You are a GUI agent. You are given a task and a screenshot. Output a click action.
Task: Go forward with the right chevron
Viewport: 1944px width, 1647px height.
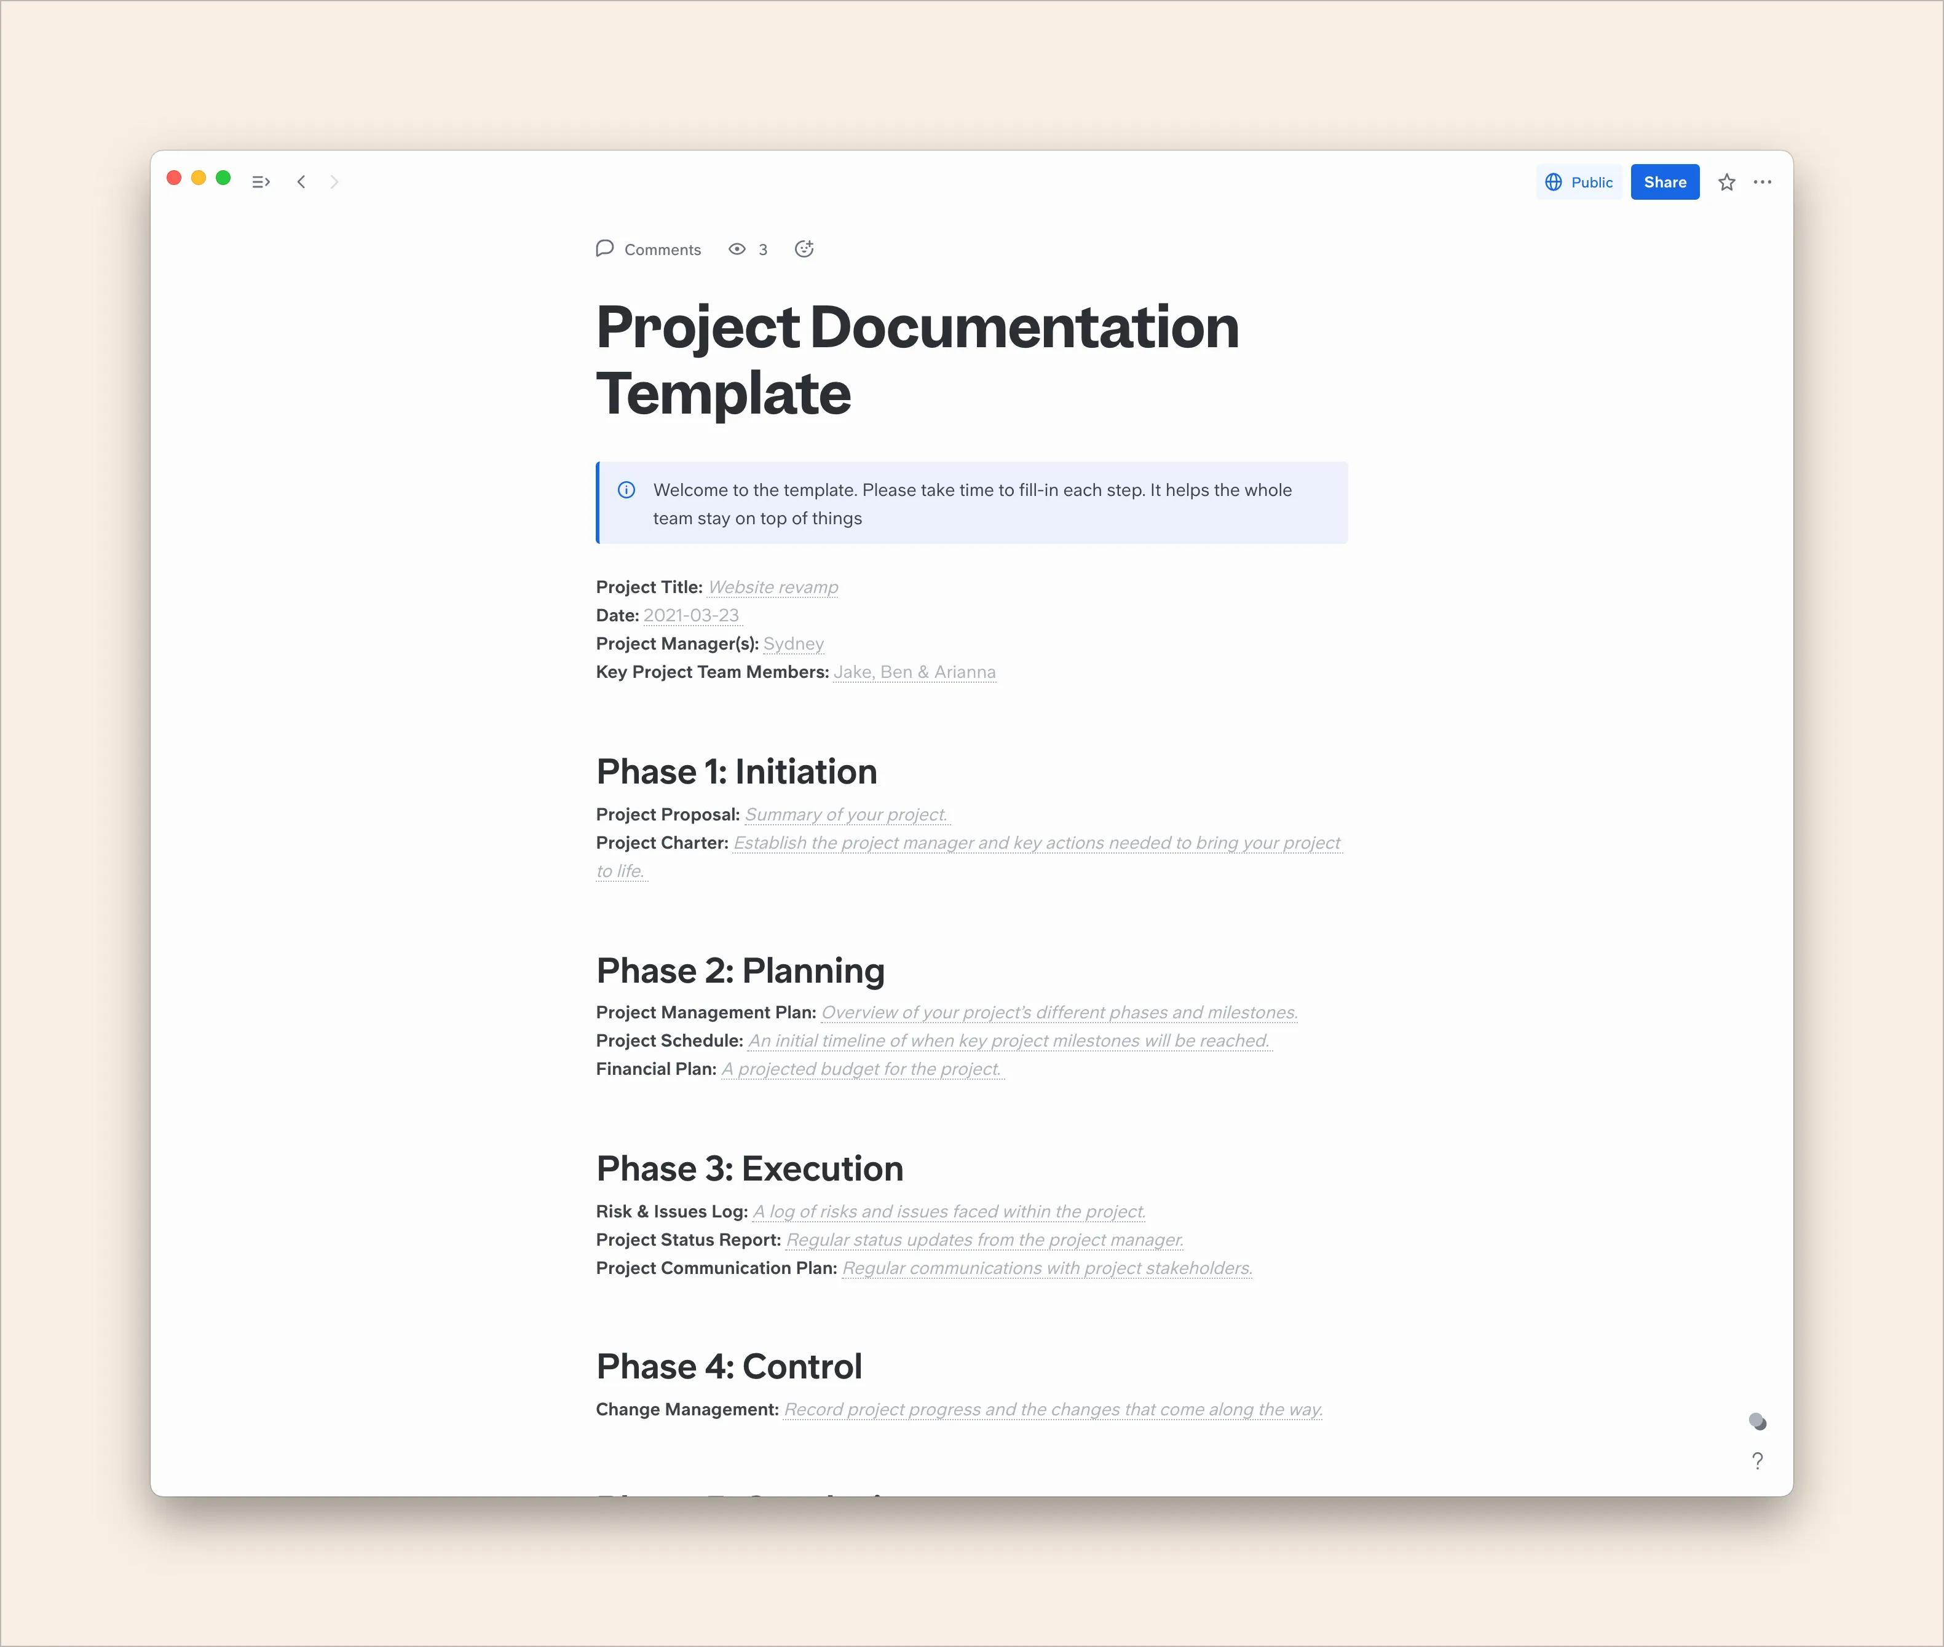(x=334, y=182)
